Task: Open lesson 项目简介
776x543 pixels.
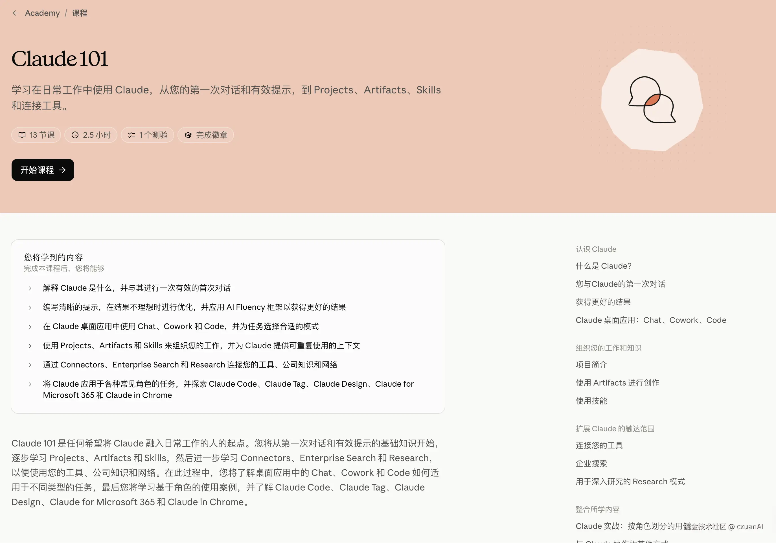Action: (591, 365)
